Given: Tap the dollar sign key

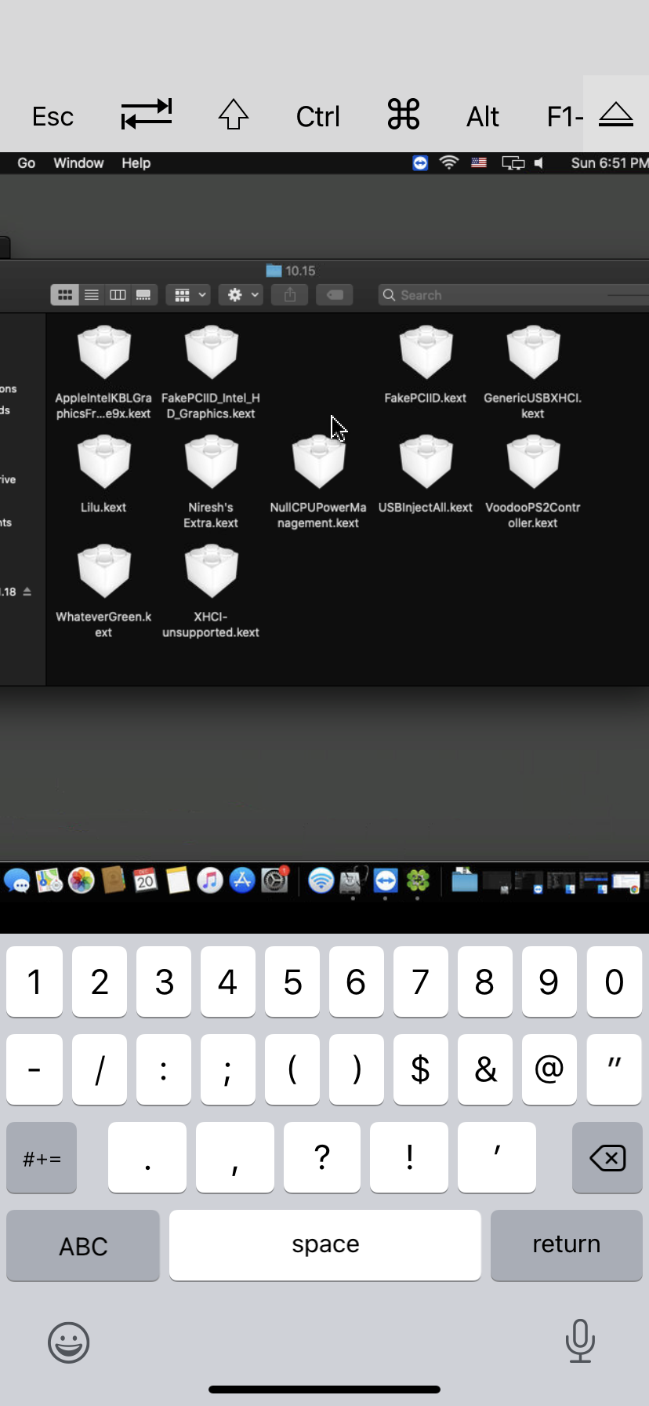Looking at the screenshot, I should [421, 1069].
